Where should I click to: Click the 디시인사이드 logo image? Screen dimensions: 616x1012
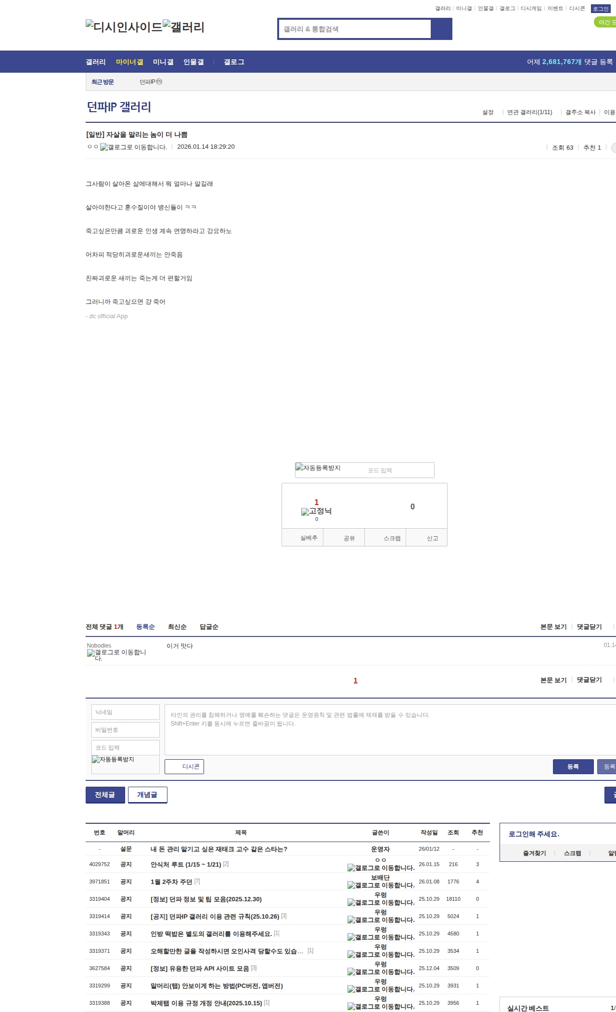[x=124, y=26]
